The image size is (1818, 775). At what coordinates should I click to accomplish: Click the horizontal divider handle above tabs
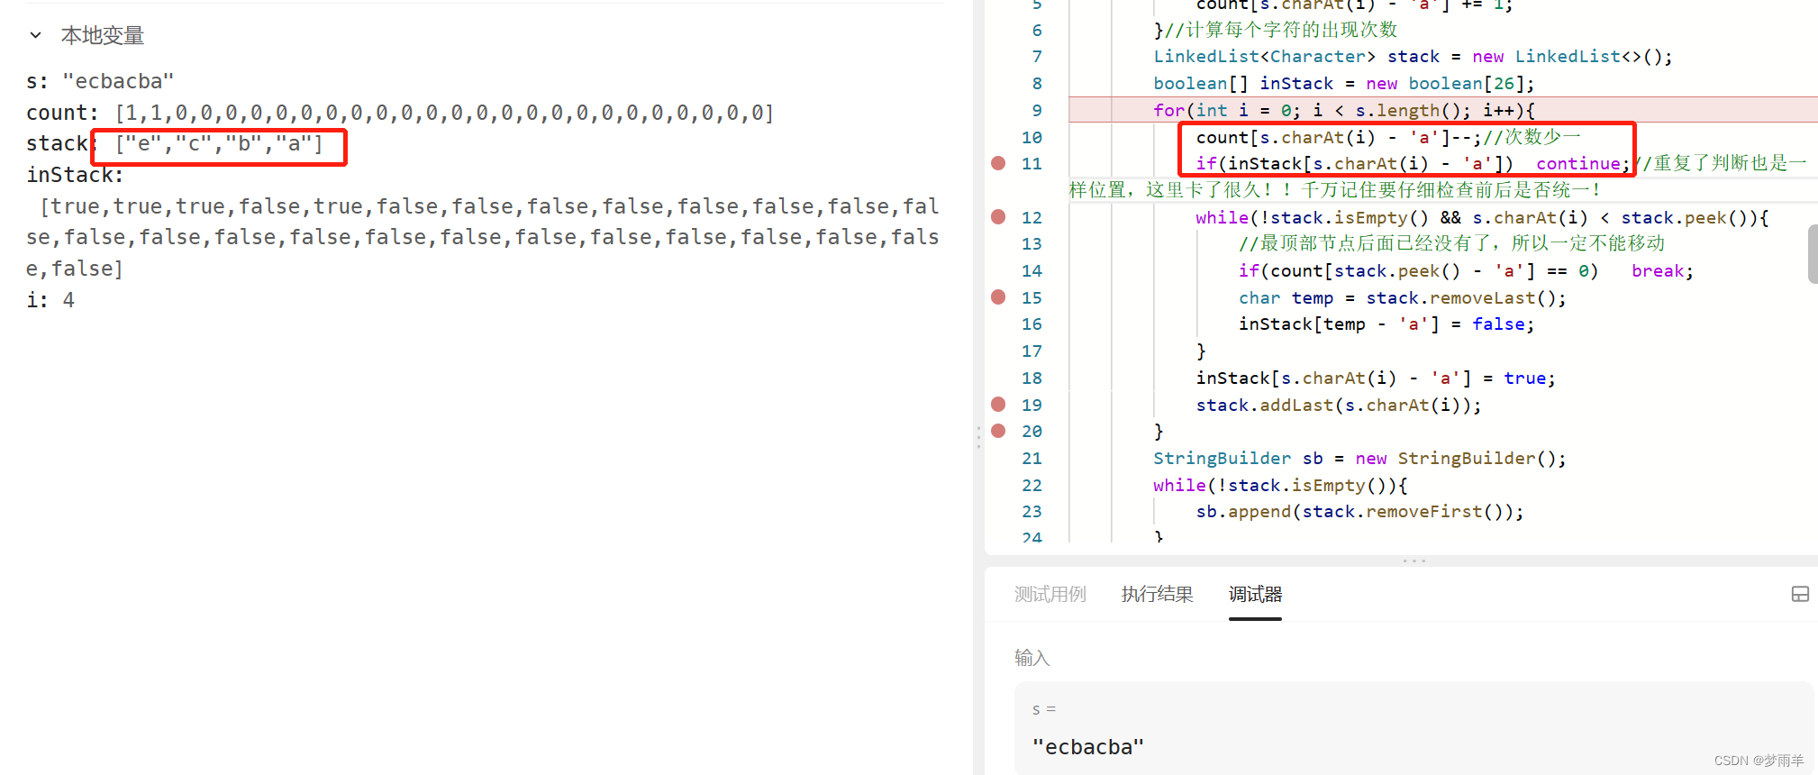1413,561
